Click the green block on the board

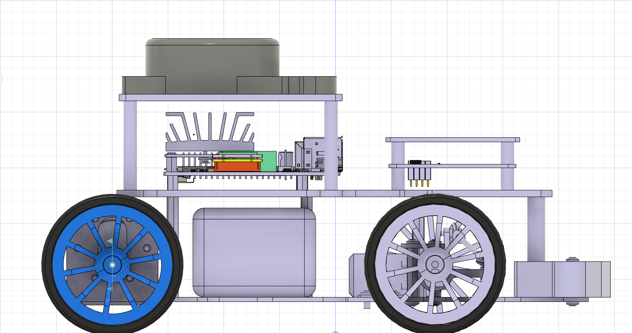269,161
